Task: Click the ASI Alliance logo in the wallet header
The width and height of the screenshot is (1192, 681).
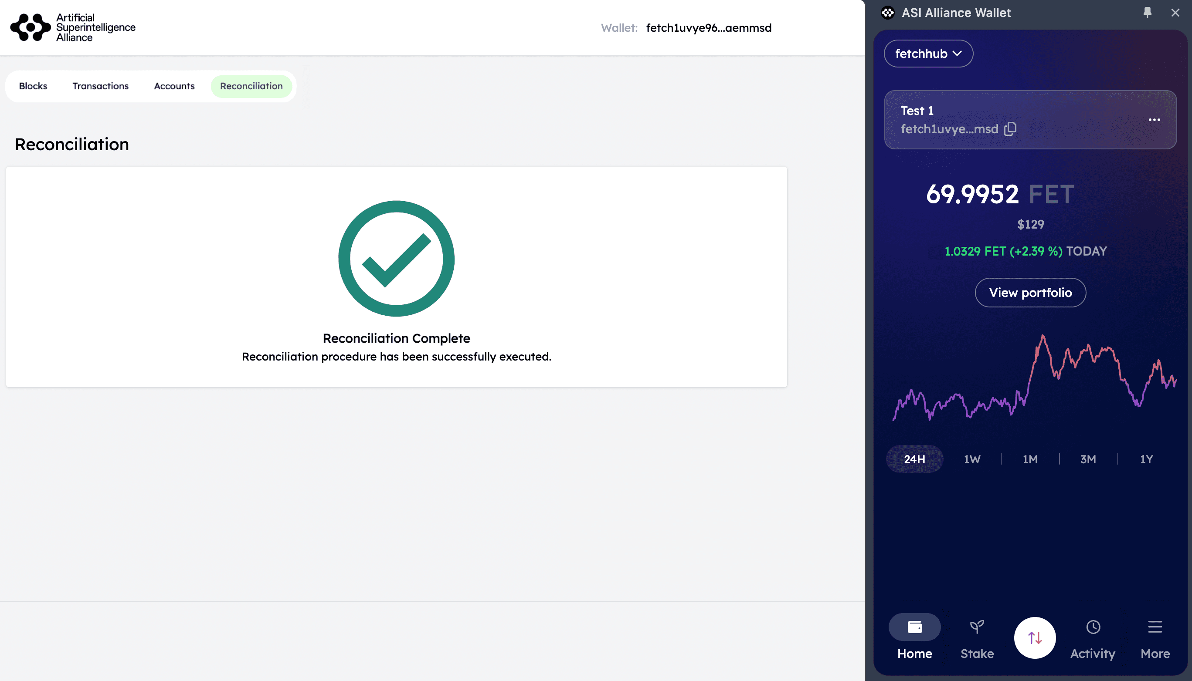Action: pyautogui.click(x=888, y=13)
